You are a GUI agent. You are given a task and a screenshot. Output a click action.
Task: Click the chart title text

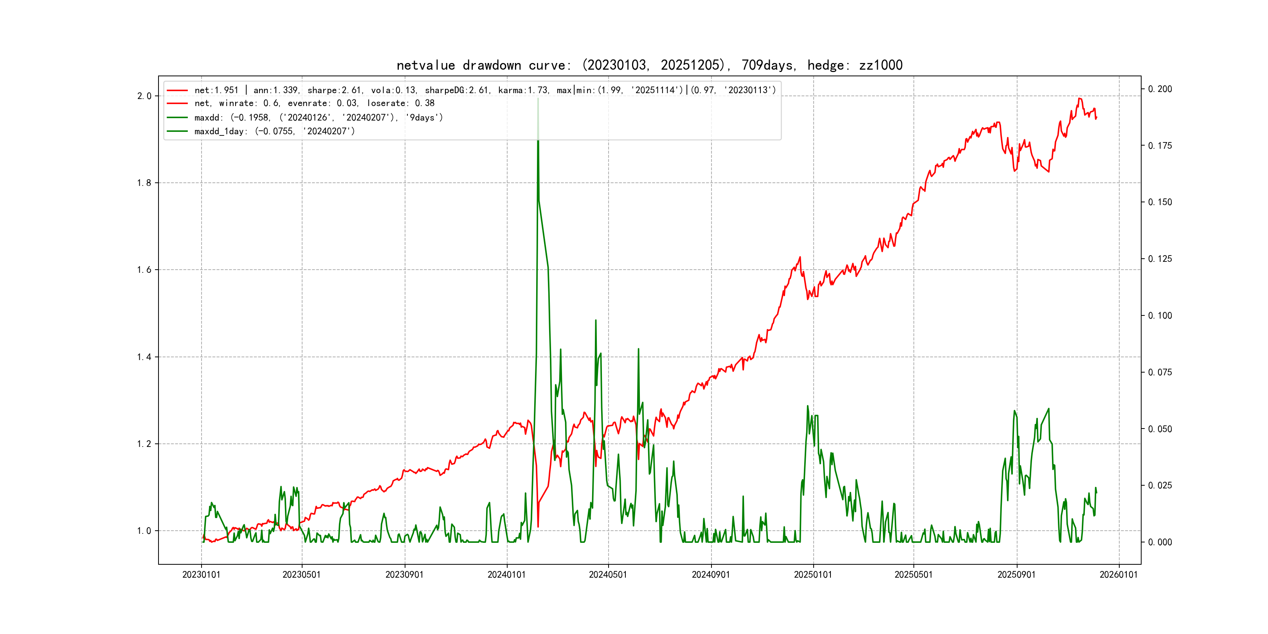(x=649, y=65)
